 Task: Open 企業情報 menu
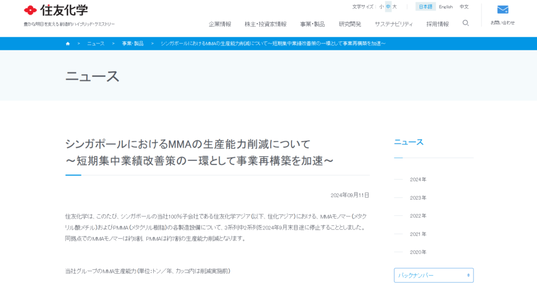pyautogui.click(x=220, y=24)
